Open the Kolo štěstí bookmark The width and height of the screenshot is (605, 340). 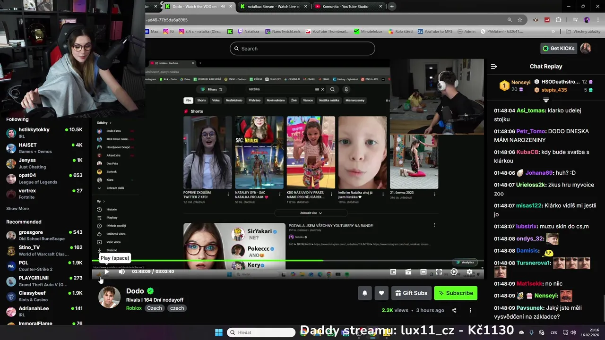pyautogui.click(x=401, y=31)
